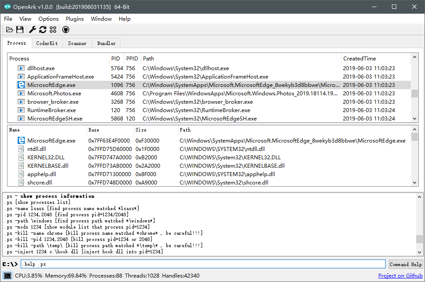This screenshot has width=425, height=282.
Task: Sort by the PID column header
Action: [117, 59]
